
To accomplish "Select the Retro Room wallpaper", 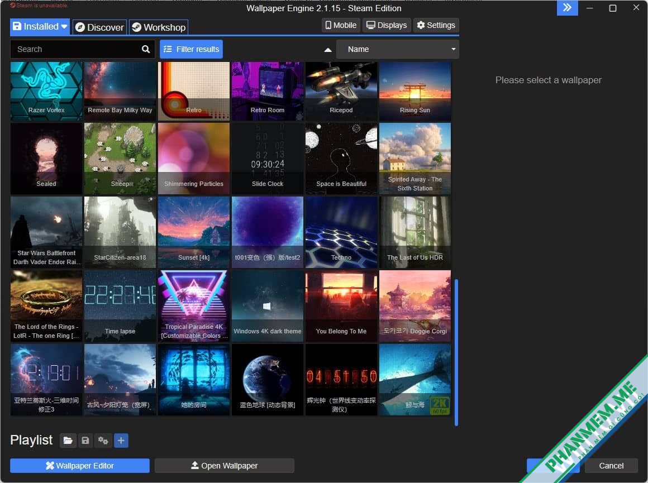I will pyautogui.click(x=268, y=92).
